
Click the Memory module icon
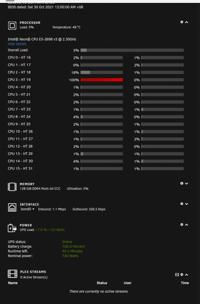(x=12, y=187)
